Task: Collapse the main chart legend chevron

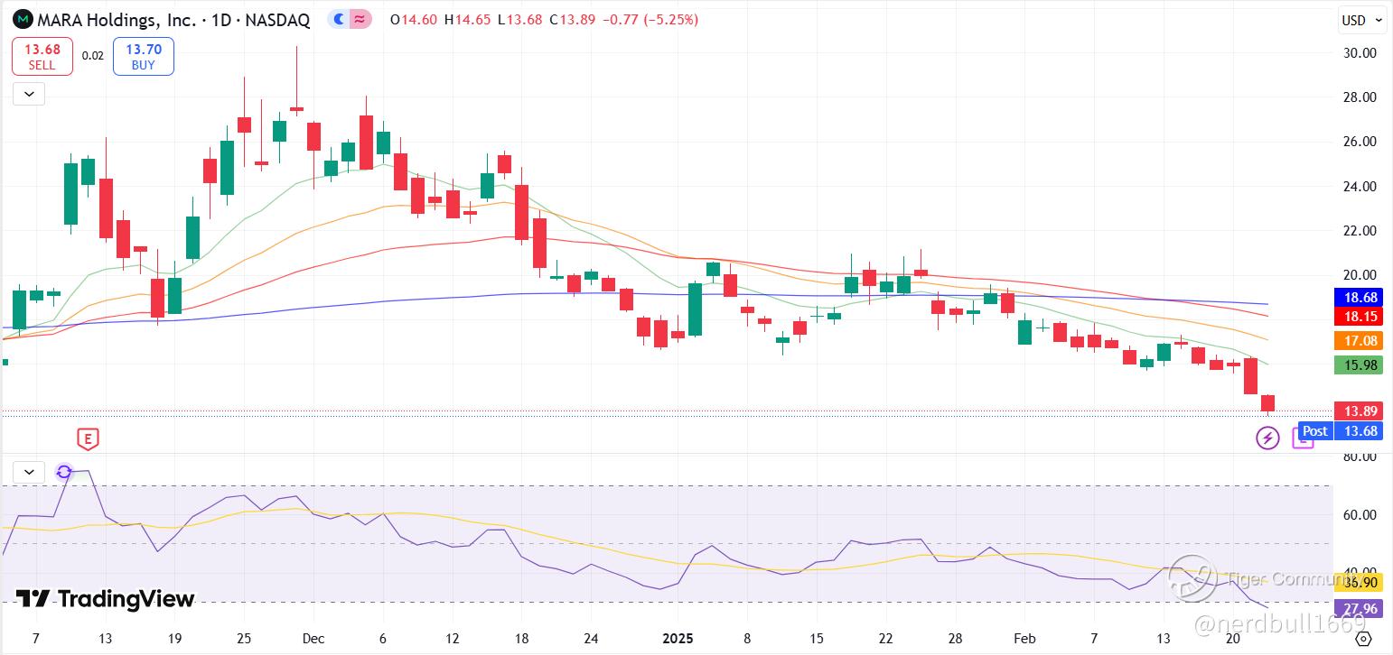Action: pyautogui.click(x=28, y=93)
